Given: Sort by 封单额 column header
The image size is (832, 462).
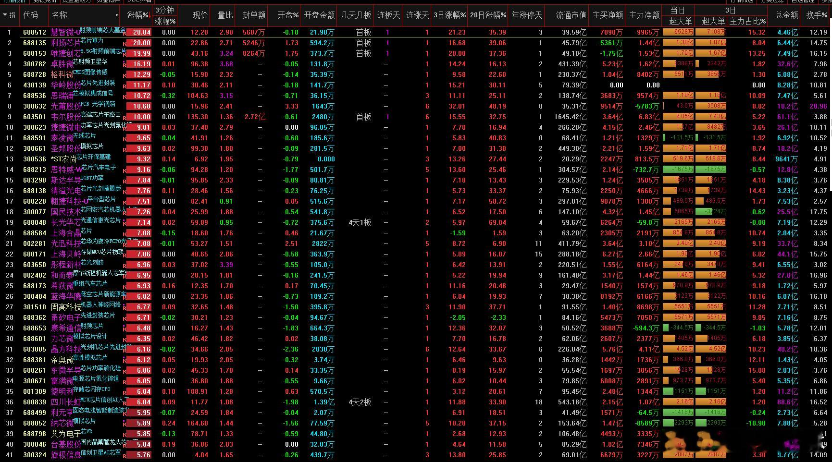Looking at the screenshot, I should pyautogui.click(x=254, y=15).
